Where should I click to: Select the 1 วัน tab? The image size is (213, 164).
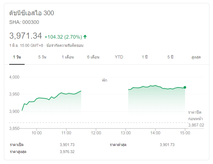pos(17,57)
